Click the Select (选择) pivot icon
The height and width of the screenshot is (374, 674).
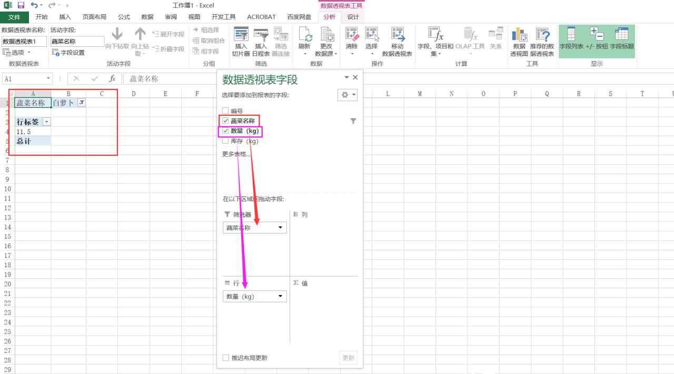tap(372, 42)
